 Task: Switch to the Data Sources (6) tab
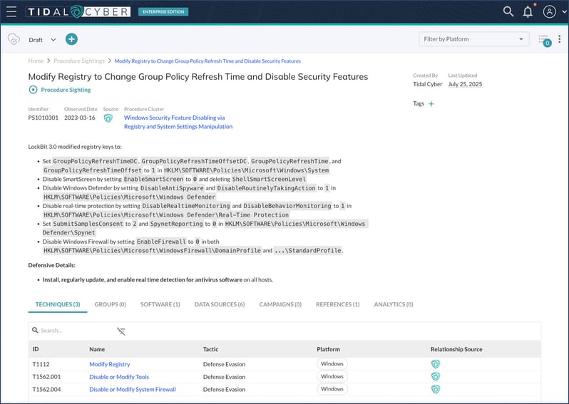coord(220,304)
